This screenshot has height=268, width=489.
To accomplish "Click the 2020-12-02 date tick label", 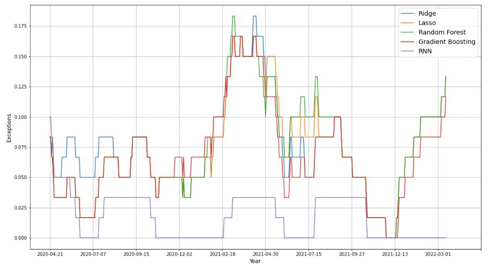I will click(x=179, y=254).
